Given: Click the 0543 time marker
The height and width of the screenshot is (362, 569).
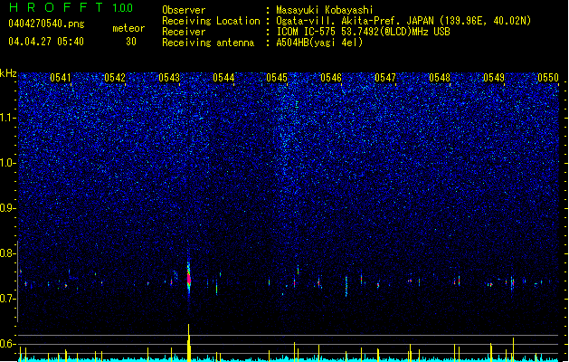Looking at the screenshot, I should click(169, 78).
